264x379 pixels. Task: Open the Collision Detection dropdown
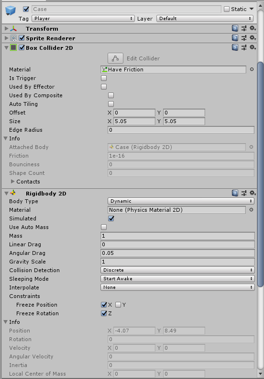177,270
